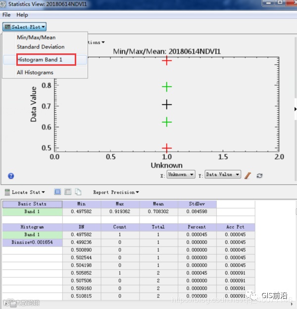Image resolution: width=297 pixels, height=309 pixels.
Task: Click the copy report pages icon
Action: click(x=78, y=192)
